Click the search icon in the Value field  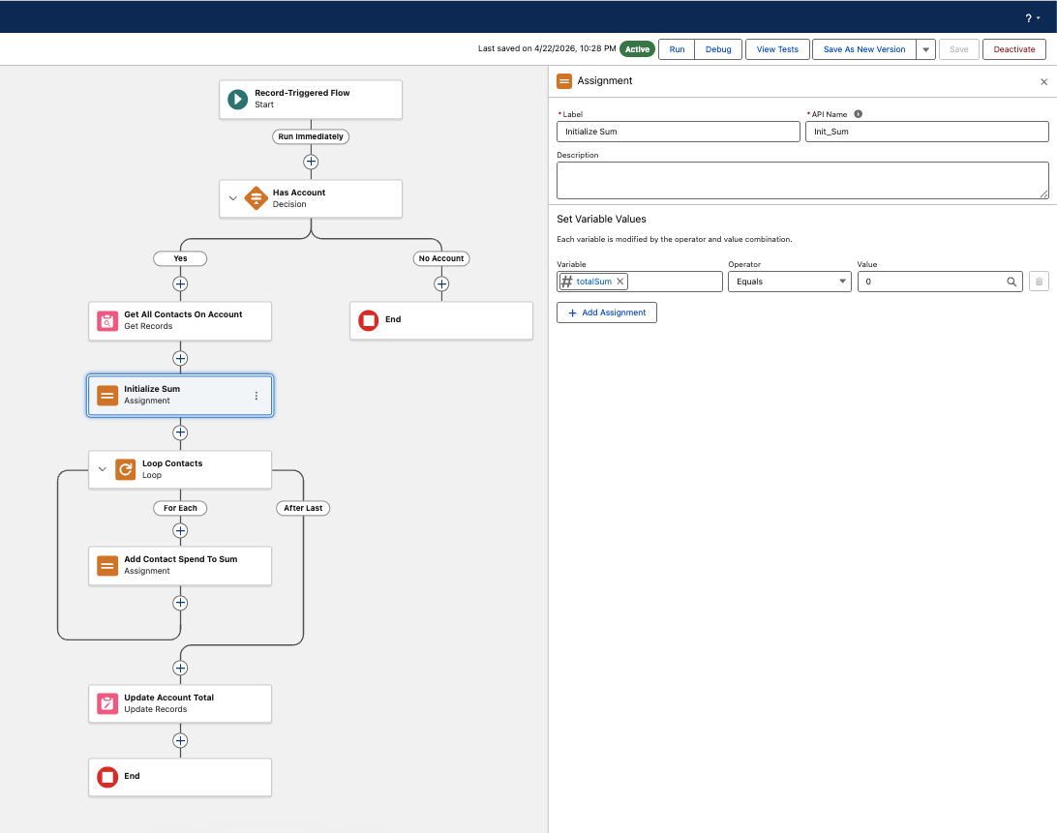1012,282
